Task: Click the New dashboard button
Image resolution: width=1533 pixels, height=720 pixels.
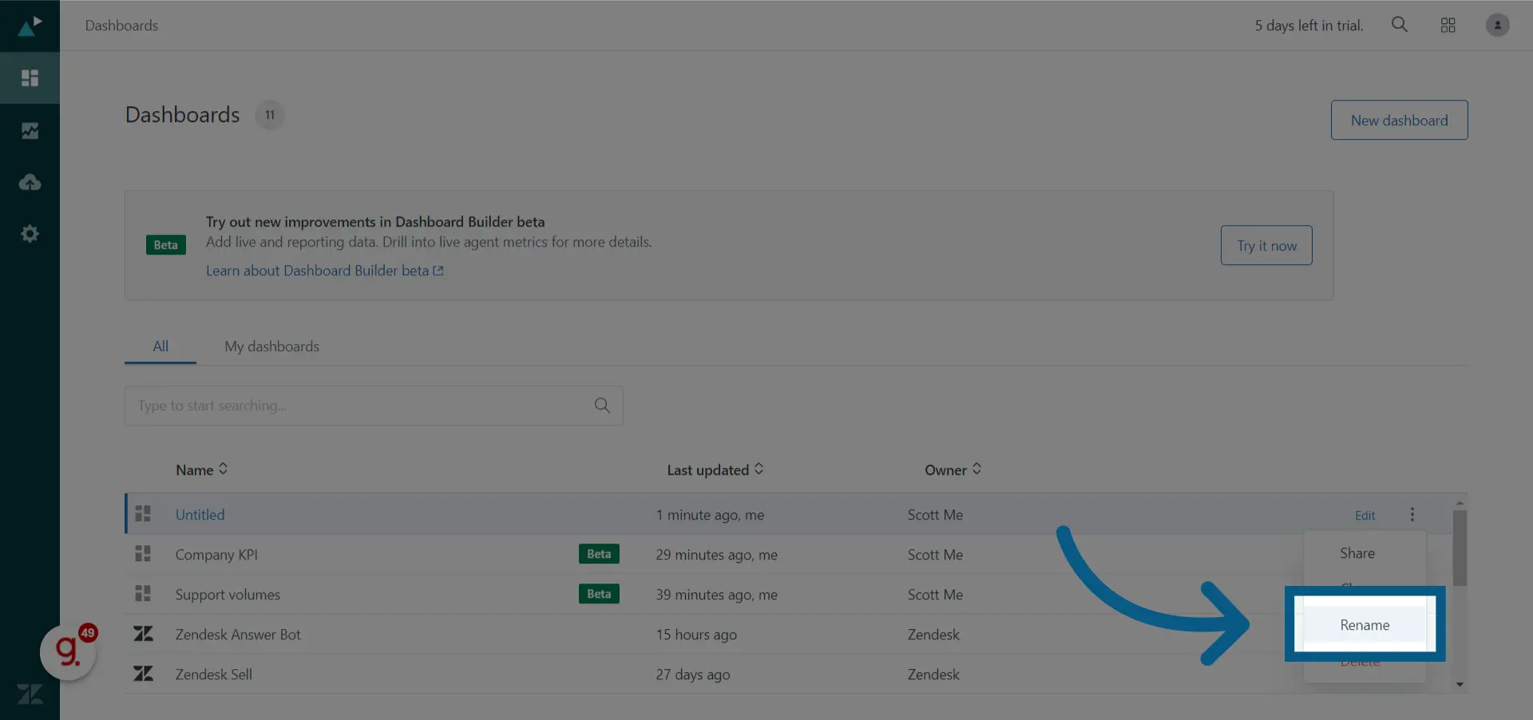Action: 1399,120
